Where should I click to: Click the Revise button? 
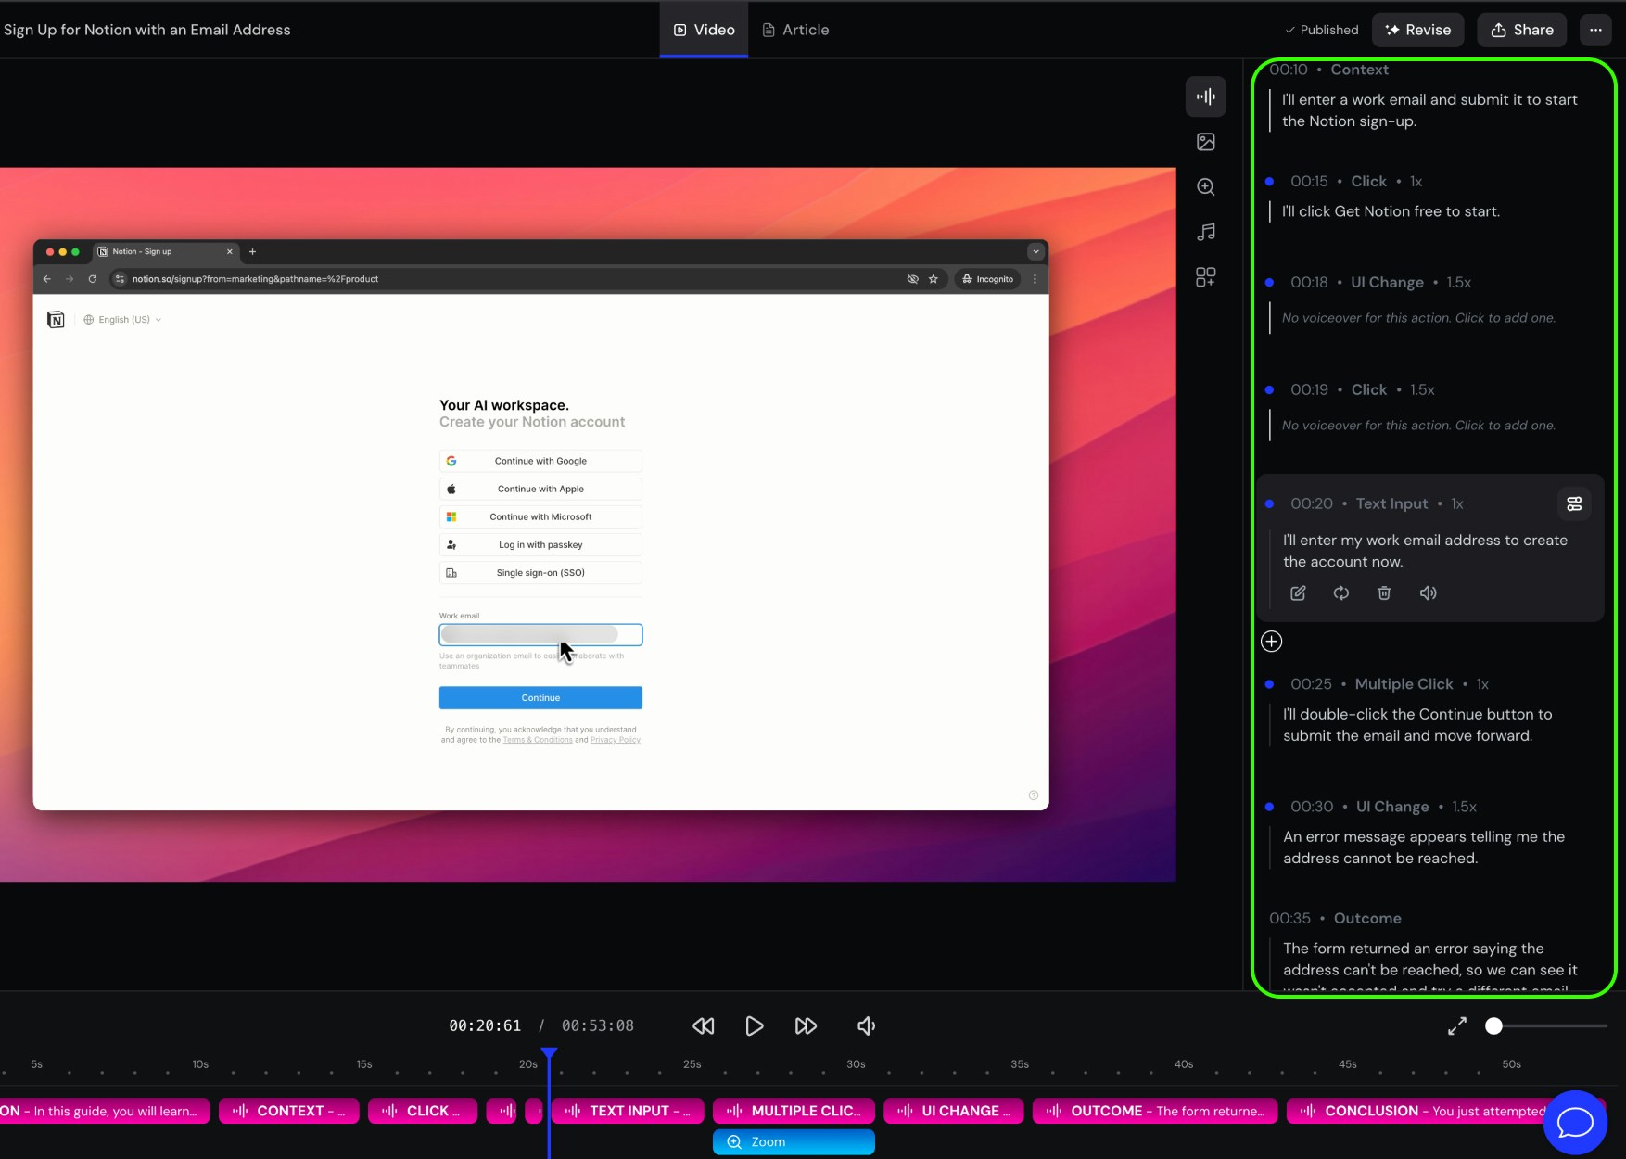(x=1417, y=30)
